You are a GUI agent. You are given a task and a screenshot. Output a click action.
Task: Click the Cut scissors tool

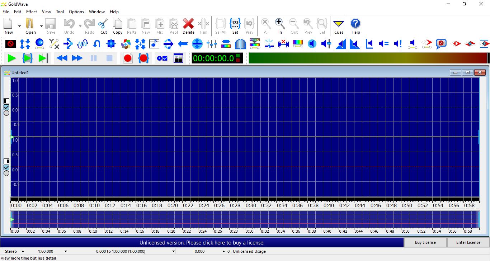(103, 26)
